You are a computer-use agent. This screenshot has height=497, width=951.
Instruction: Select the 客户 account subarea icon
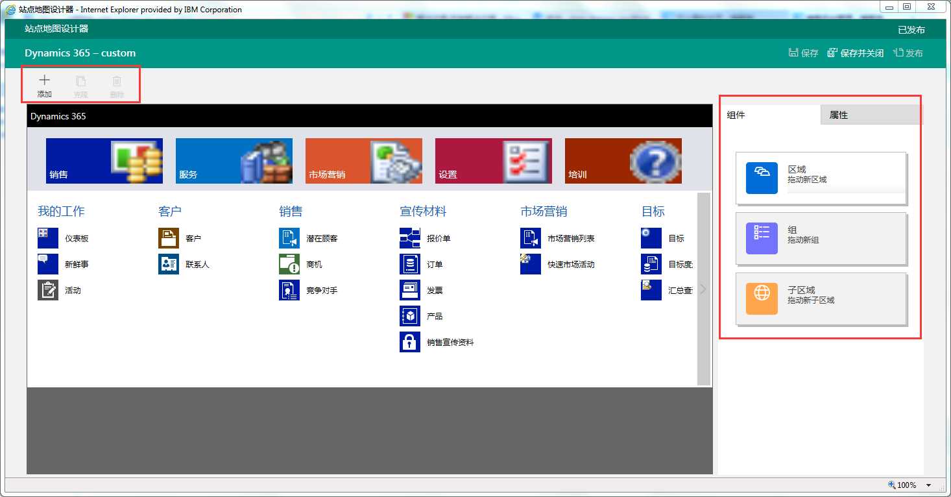169,238
